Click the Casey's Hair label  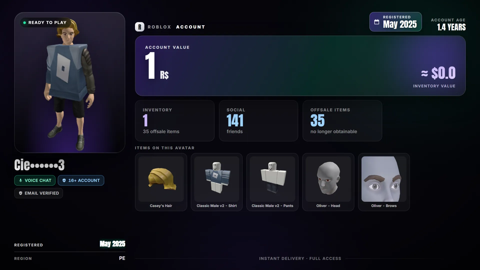pos(161,206)
